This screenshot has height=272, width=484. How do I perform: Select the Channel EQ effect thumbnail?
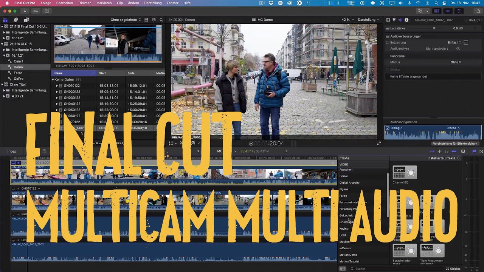click(405, 172)
